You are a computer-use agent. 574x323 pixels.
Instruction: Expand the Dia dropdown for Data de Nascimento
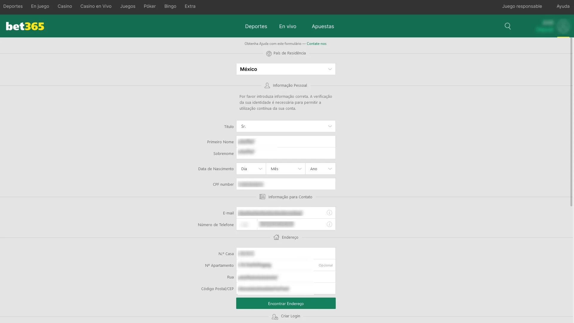(251, 169)
